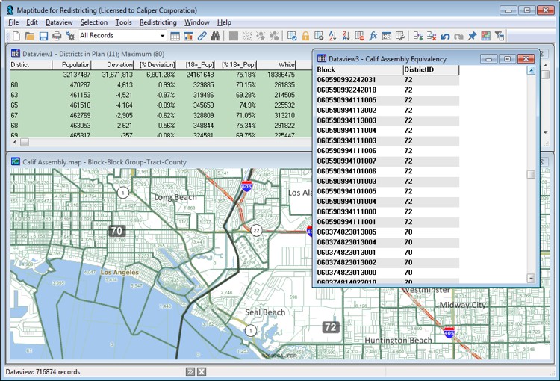The width and height of the screenshot is (560, 381).
Task: Click the DistrictID column header
Action: 418,69
